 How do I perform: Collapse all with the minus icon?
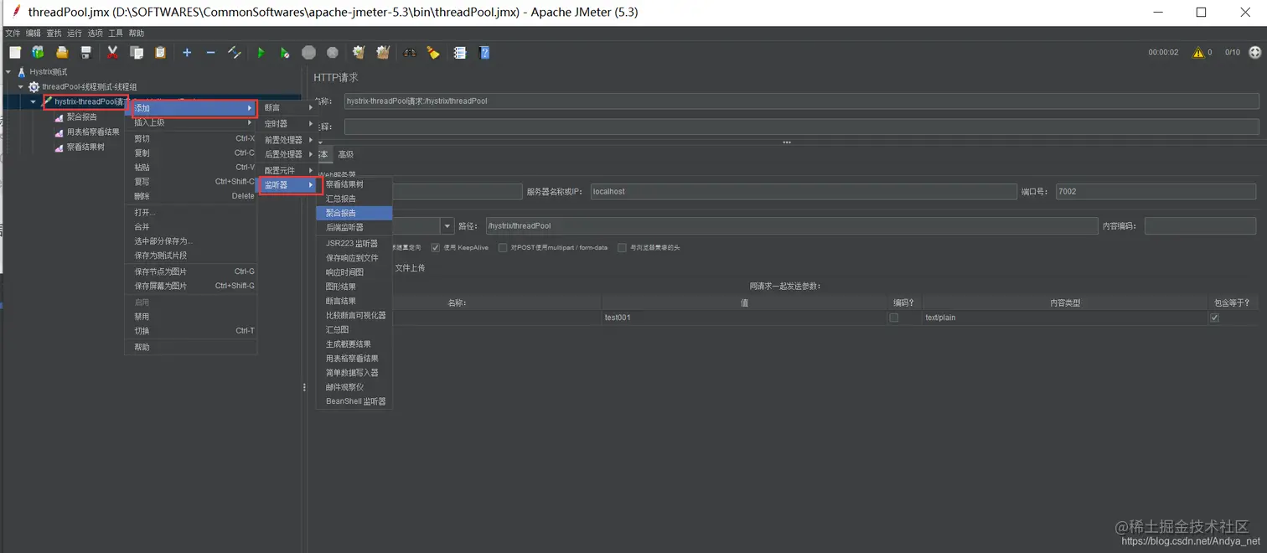pyautogui.click(x=210, y=53)
